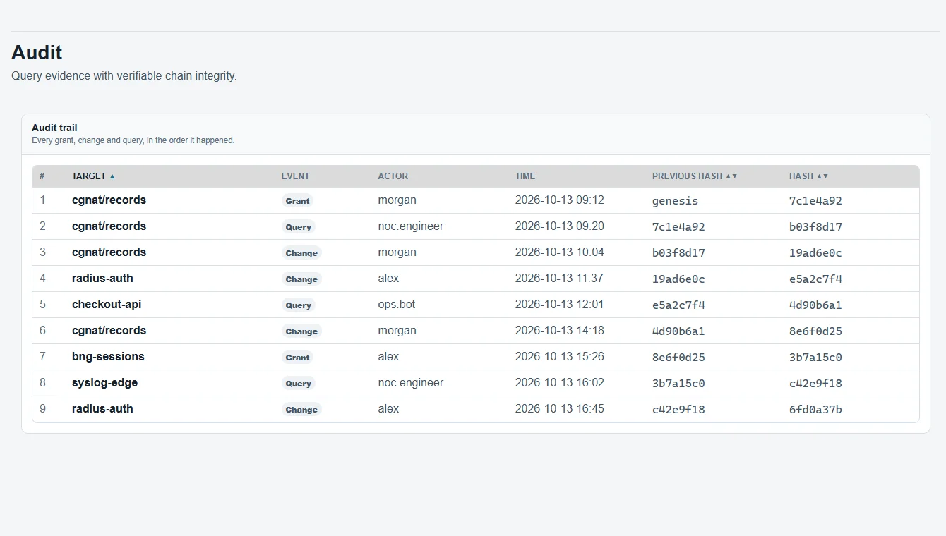Viewport: 946px width, 536px height.
Task: Click the genesis previous hash value
Action: click(675, 201)
